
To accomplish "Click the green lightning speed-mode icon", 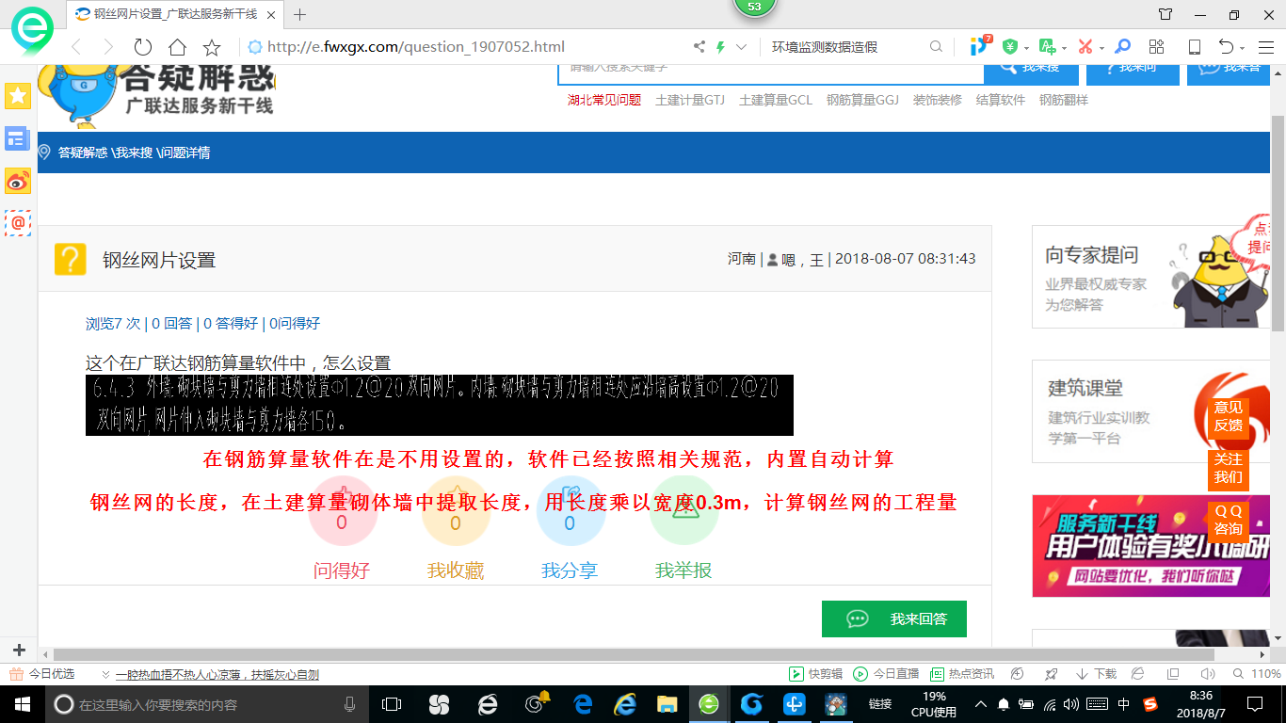I will tap(721, 47).
